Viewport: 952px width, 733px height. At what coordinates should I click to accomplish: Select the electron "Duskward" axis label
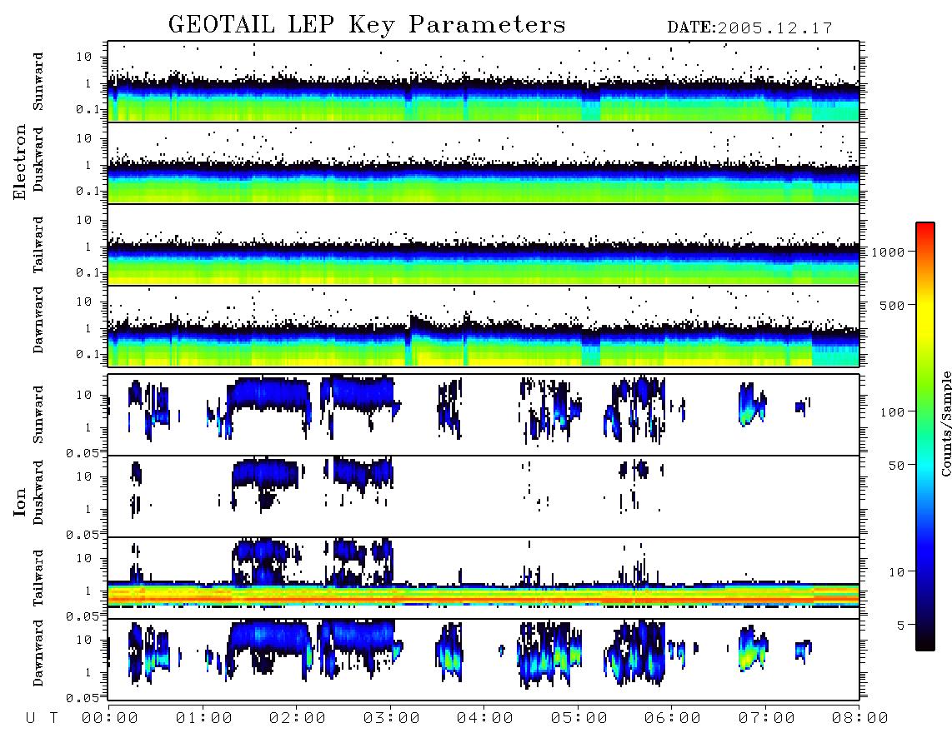pos(39,159)
